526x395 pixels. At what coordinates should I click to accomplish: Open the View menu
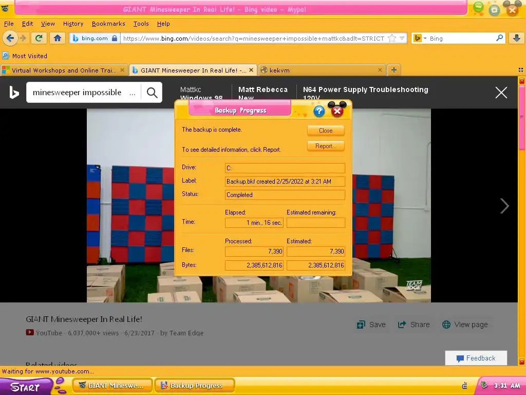(48, 24)
